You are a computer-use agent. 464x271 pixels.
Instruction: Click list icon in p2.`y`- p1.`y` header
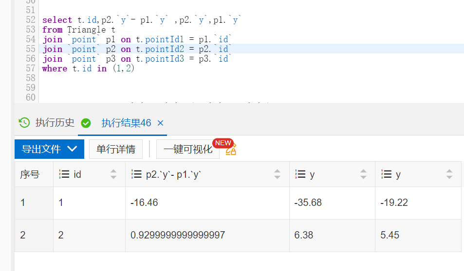(136, 174)
